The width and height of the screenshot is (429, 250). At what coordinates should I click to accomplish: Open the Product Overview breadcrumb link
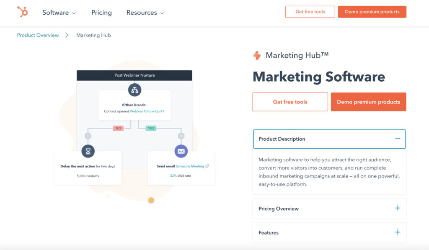[38, 35]
